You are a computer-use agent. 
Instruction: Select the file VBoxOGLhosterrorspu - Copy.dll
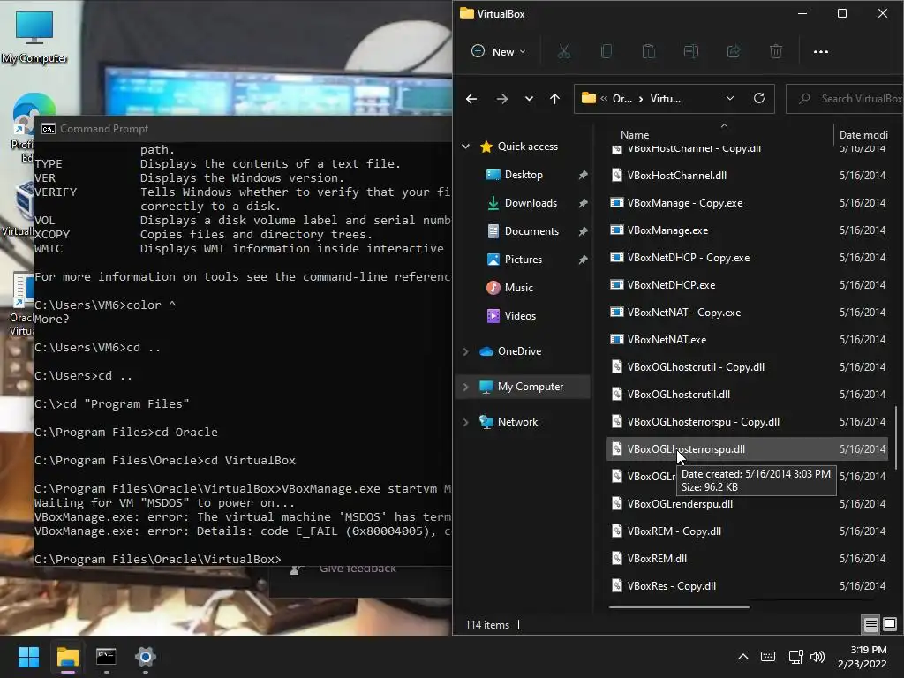point(703,422)
